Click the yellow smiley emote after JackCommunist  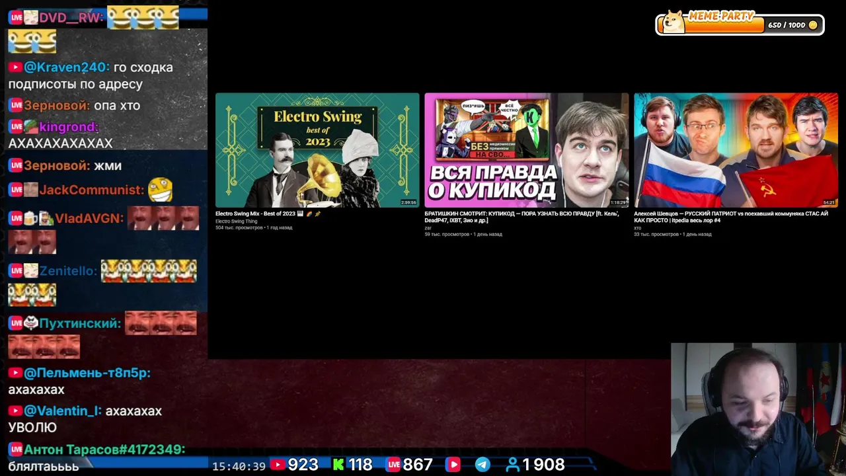(160, 190)
